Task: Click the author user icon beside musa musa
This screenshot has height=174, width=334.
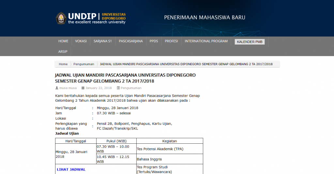Action: coord(57,88)
